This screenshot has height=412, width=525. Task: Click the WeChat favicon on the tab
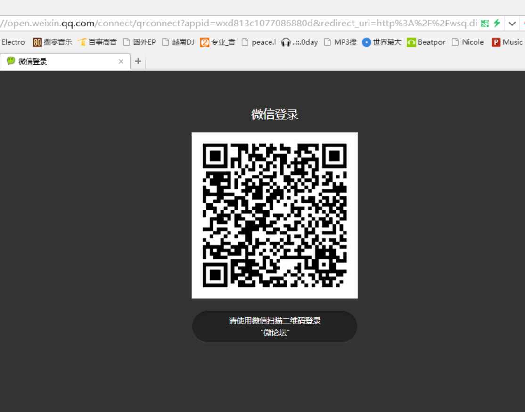coord(11,61)
